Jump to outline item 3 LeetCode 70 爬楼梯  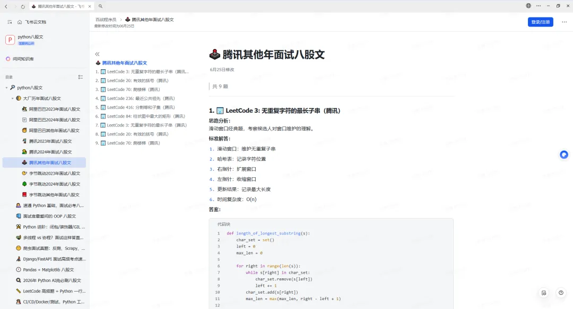134,89
